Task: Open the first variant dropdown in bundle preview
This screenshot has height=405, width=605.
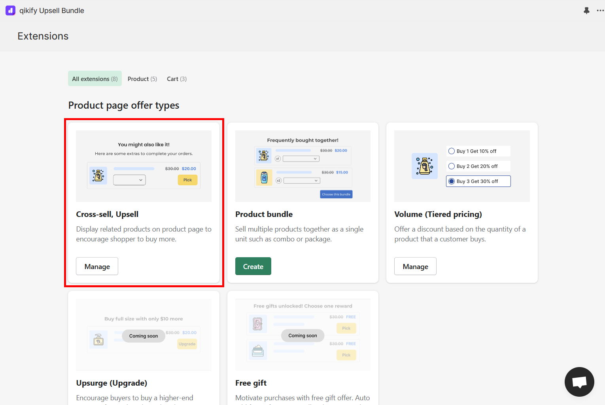Action: click(x=301, y=158)
